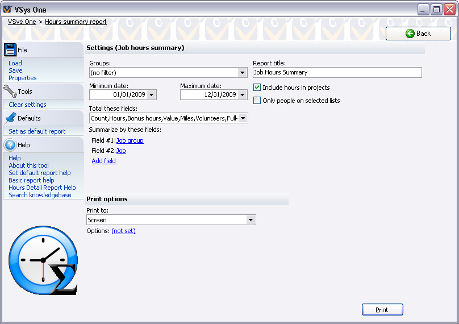Click the Add field link
Viewport: 459px width, 324px height.
(103, 161)
